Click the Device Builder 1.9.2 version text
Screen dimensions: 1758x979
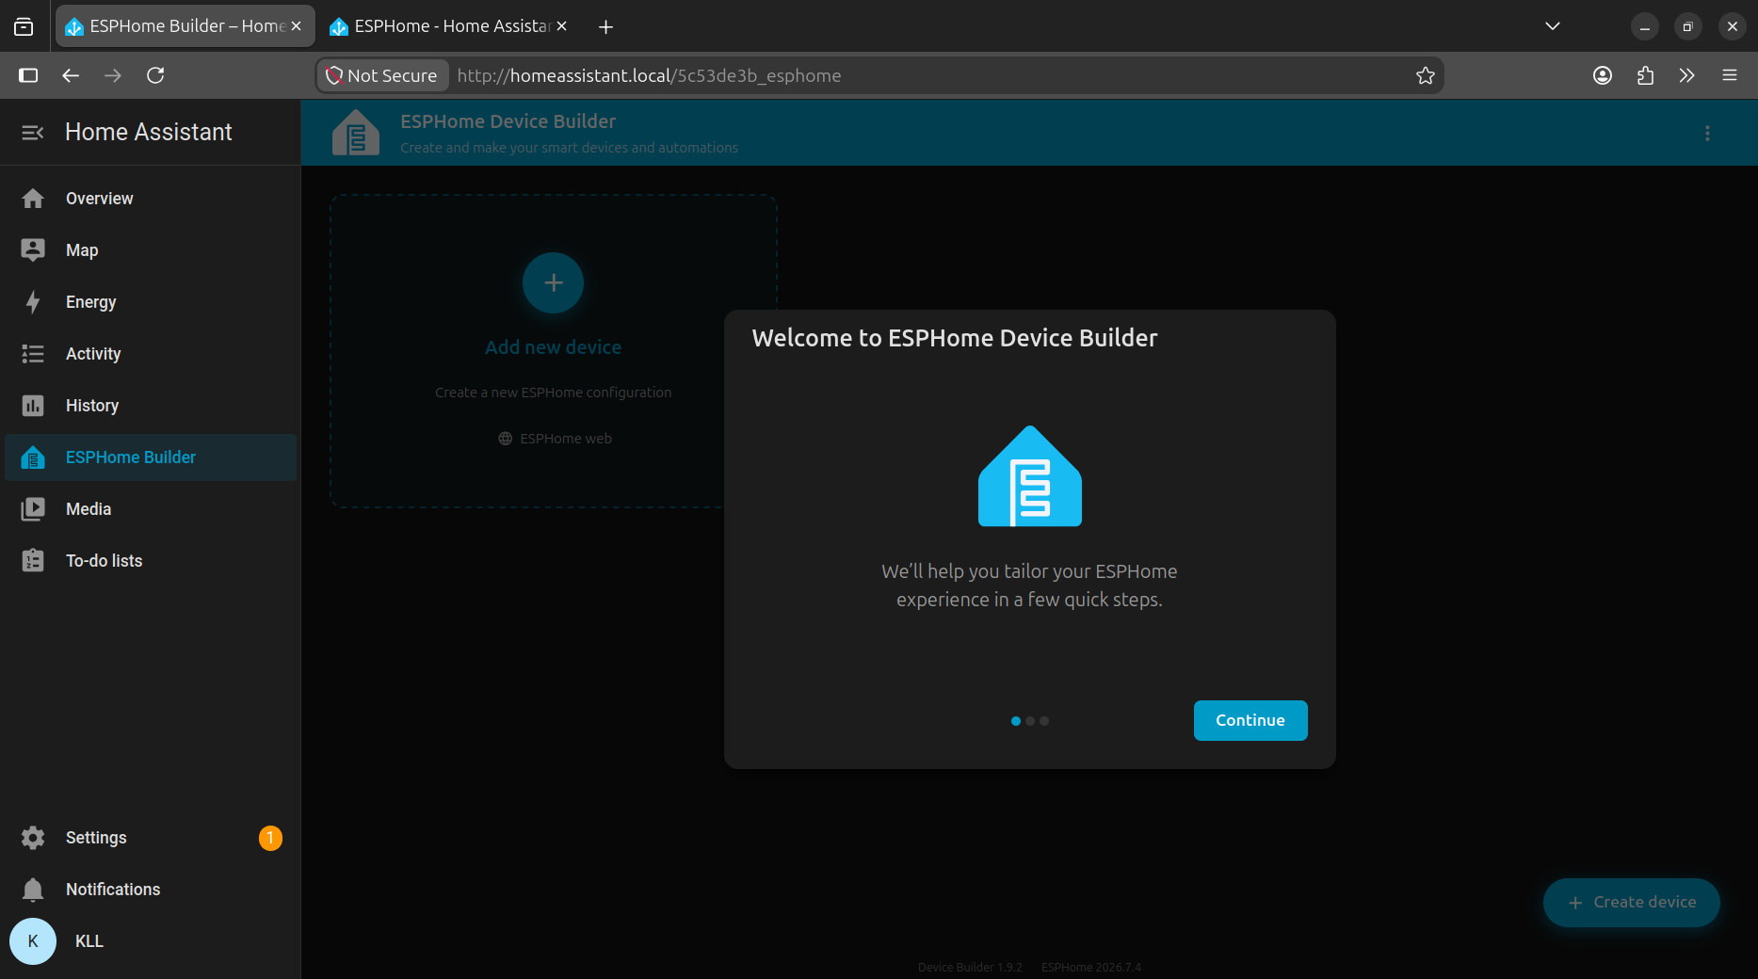pyautogui.click(x=970, y=967)
